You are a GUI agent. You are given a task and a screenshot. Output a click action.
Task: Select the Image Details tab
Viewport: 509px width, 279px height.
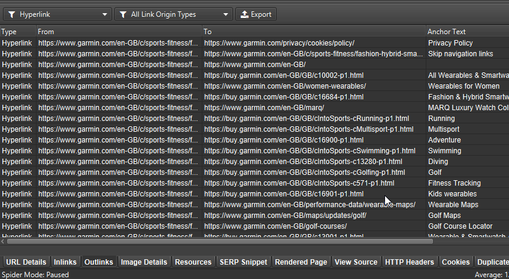pos(144,262)
